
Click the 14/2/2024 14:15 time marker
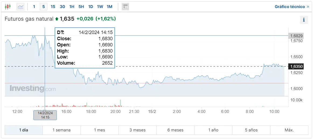point(45,115)
